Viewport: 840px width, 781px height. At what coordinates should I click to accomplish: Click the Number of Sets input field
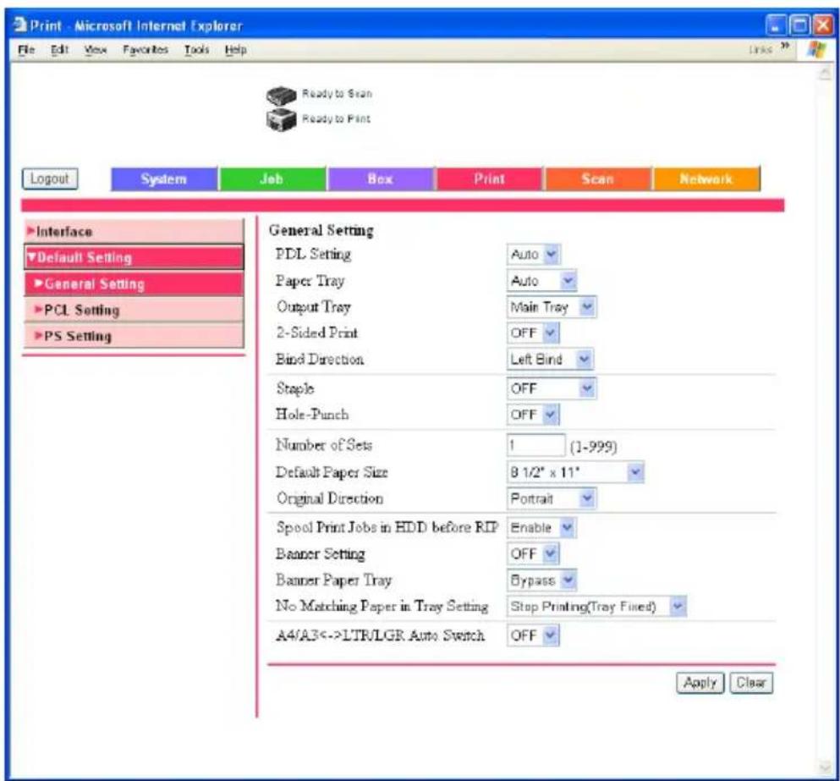(x=535, y=445)
